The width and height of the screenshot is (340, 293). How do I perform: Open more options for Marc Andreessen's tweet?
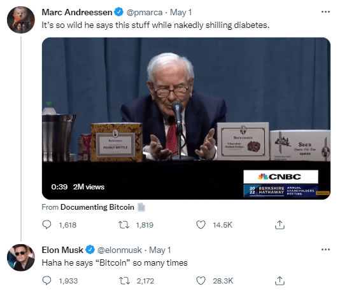click(x=325, y=12)
